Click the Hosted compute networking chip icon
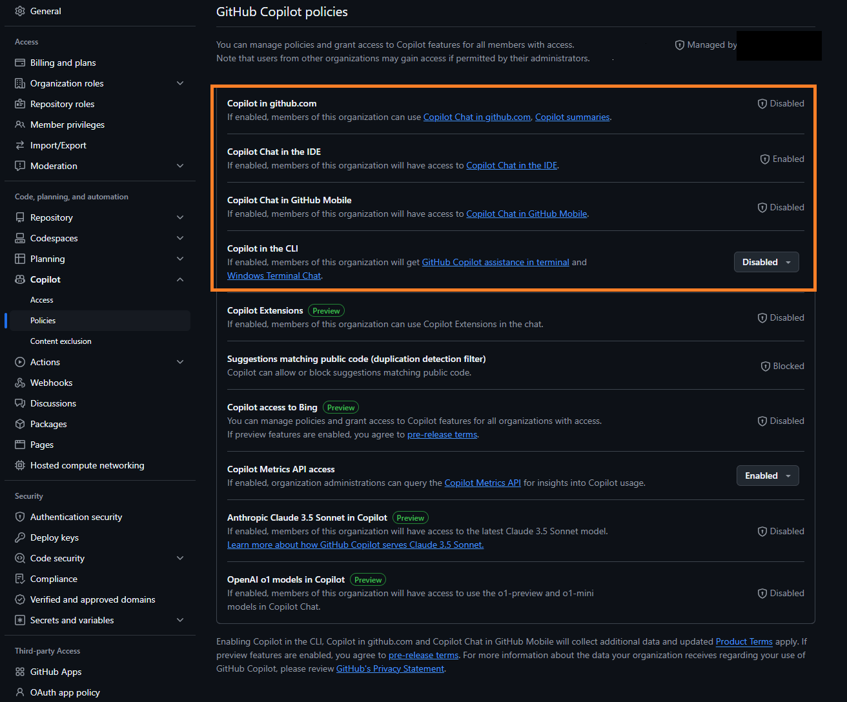The image size is (847, 702). coord(20,465)
